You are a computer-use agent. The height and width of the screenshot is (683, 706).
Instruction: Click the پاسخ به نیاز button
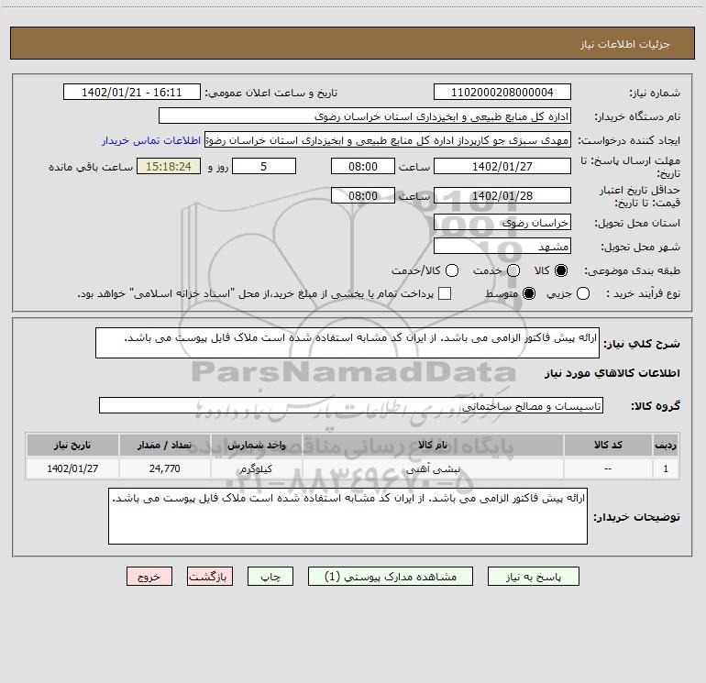click(533, 577)
